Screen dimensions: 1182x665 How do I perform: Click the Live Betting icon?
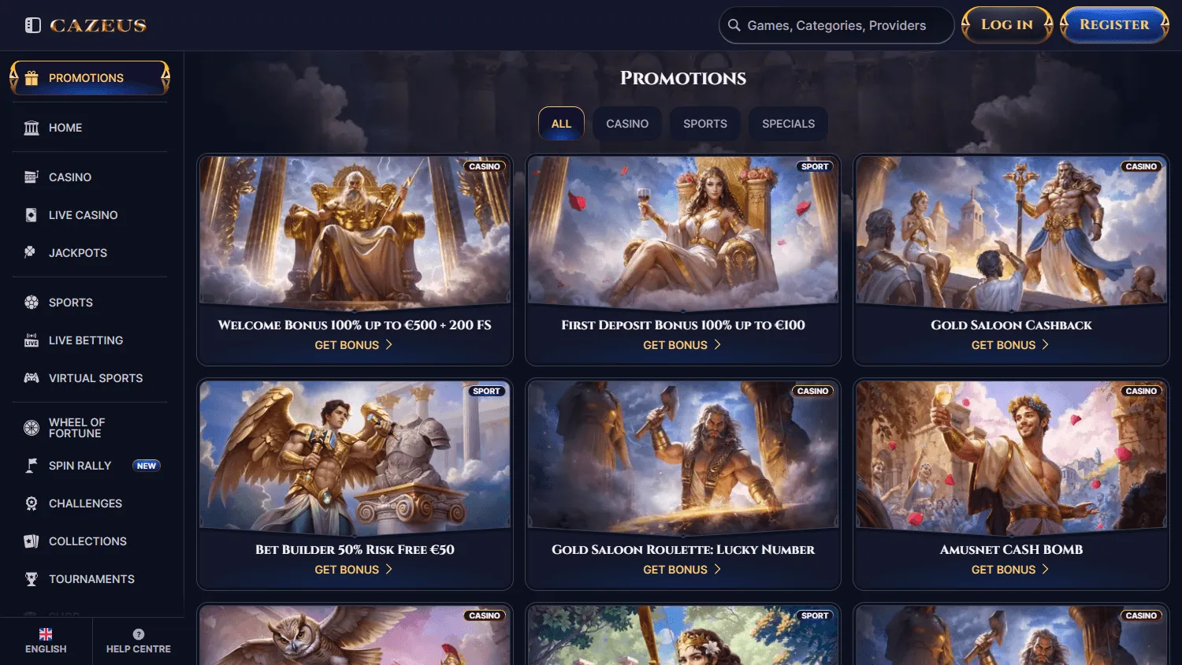click(x=32, y=340)
